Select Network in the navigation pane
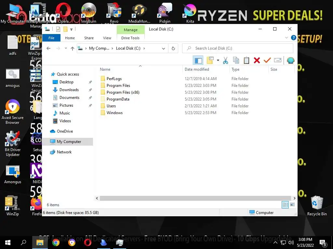Viewport: 333px width, 249px height. (64, 152)
